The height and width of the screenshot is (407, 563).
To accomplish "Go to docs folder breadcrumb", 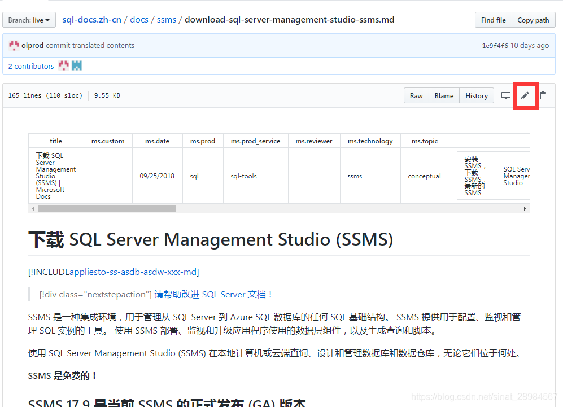I will 139,19.
